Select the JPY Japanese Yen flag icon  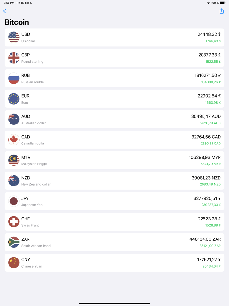13,201
